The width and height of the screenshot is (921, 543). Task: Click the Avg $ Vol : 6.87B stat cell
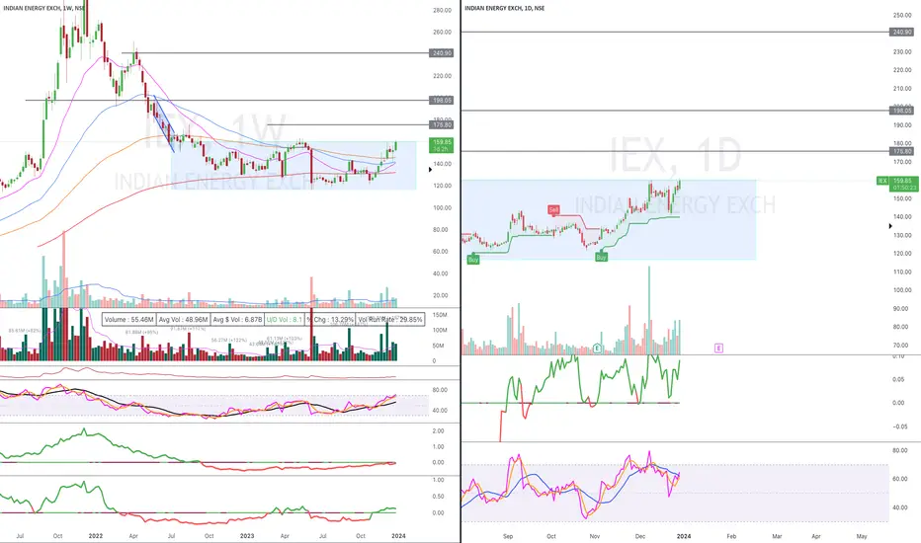tap(237, 319)
